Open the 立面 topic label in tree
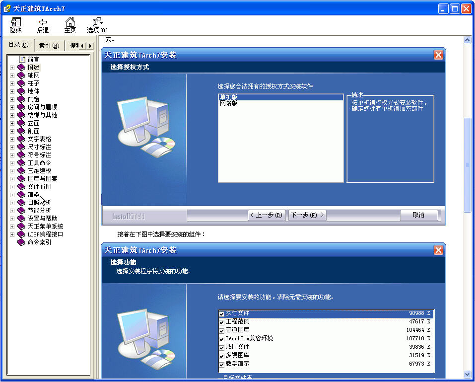Image resolution: width=475 pixels, height=382 pixels. [x=33, y=123]
